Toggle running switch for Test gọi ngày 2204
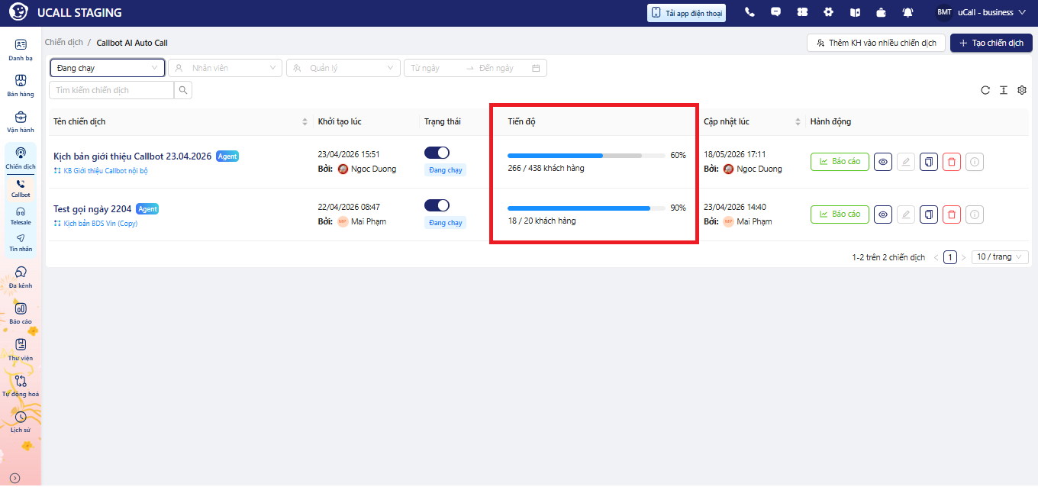 pyautogui.click(x=437, y=205)
